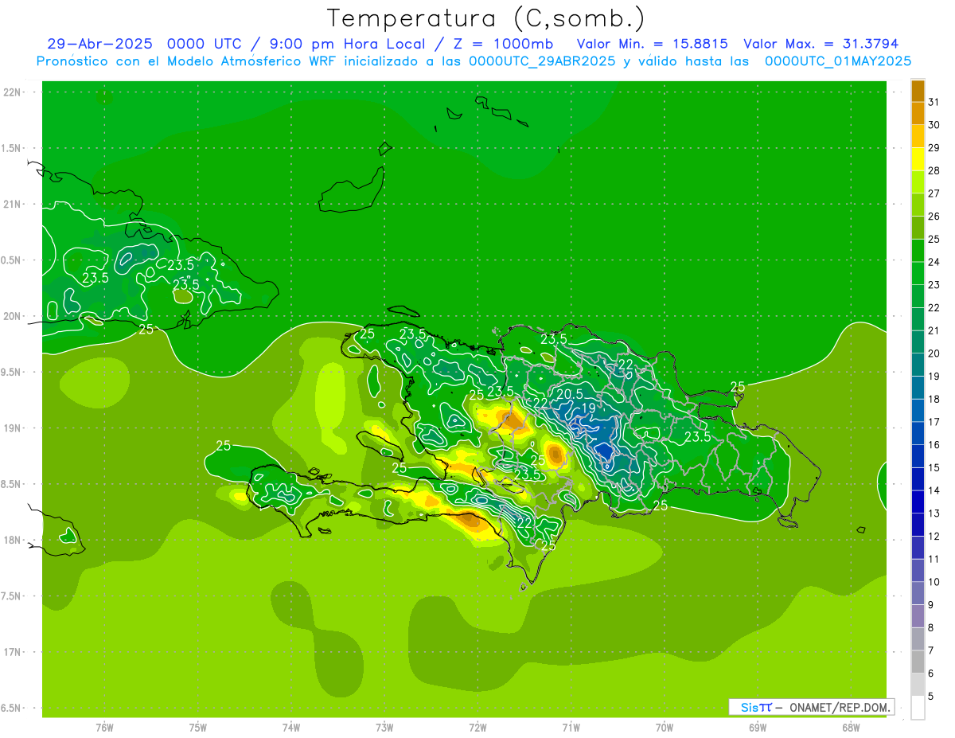Click the "19N" latitude axis label
This screenshot has width=955, height=738.
13,428
